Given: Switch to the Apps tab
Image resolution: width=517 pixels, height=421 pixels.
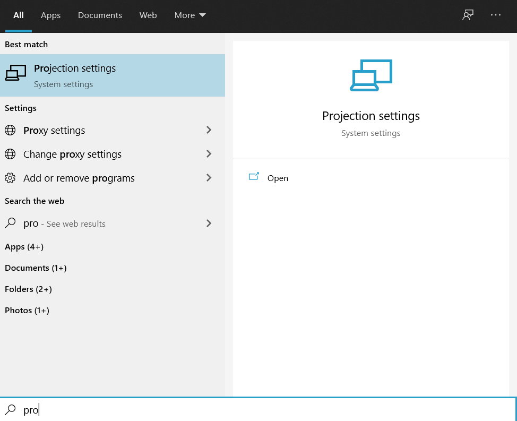Looking at the screenshot, I should tap(51, 15).
